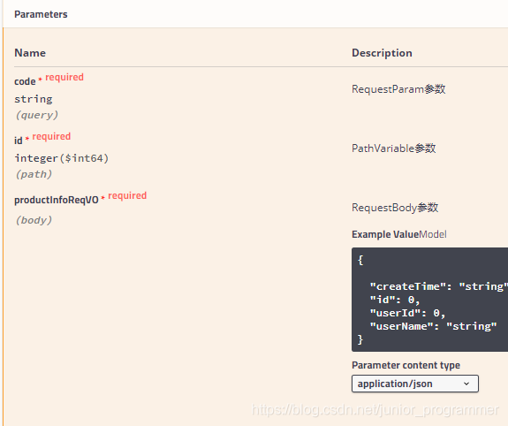Click the required marker beside code
The width and height of the screenshot is (508, 426).
point(64,77)
